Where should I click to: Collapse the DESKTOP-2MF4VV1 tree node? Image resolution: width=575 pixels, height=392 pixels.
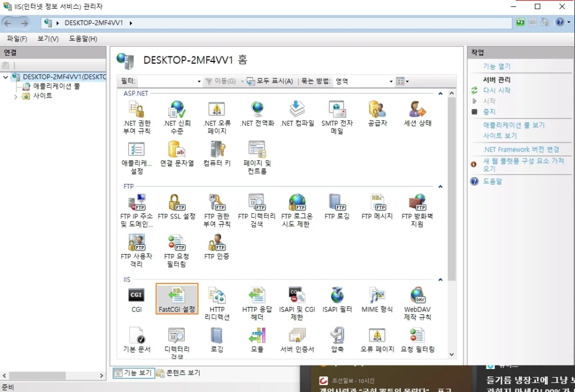pos(6,77)
